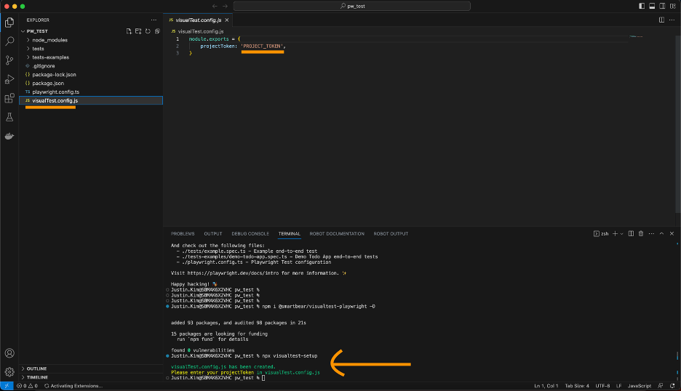The width and height of the screenshot is (681, 391).
Task: Change Tab Size: 4 setting
Action: [577, 386]
